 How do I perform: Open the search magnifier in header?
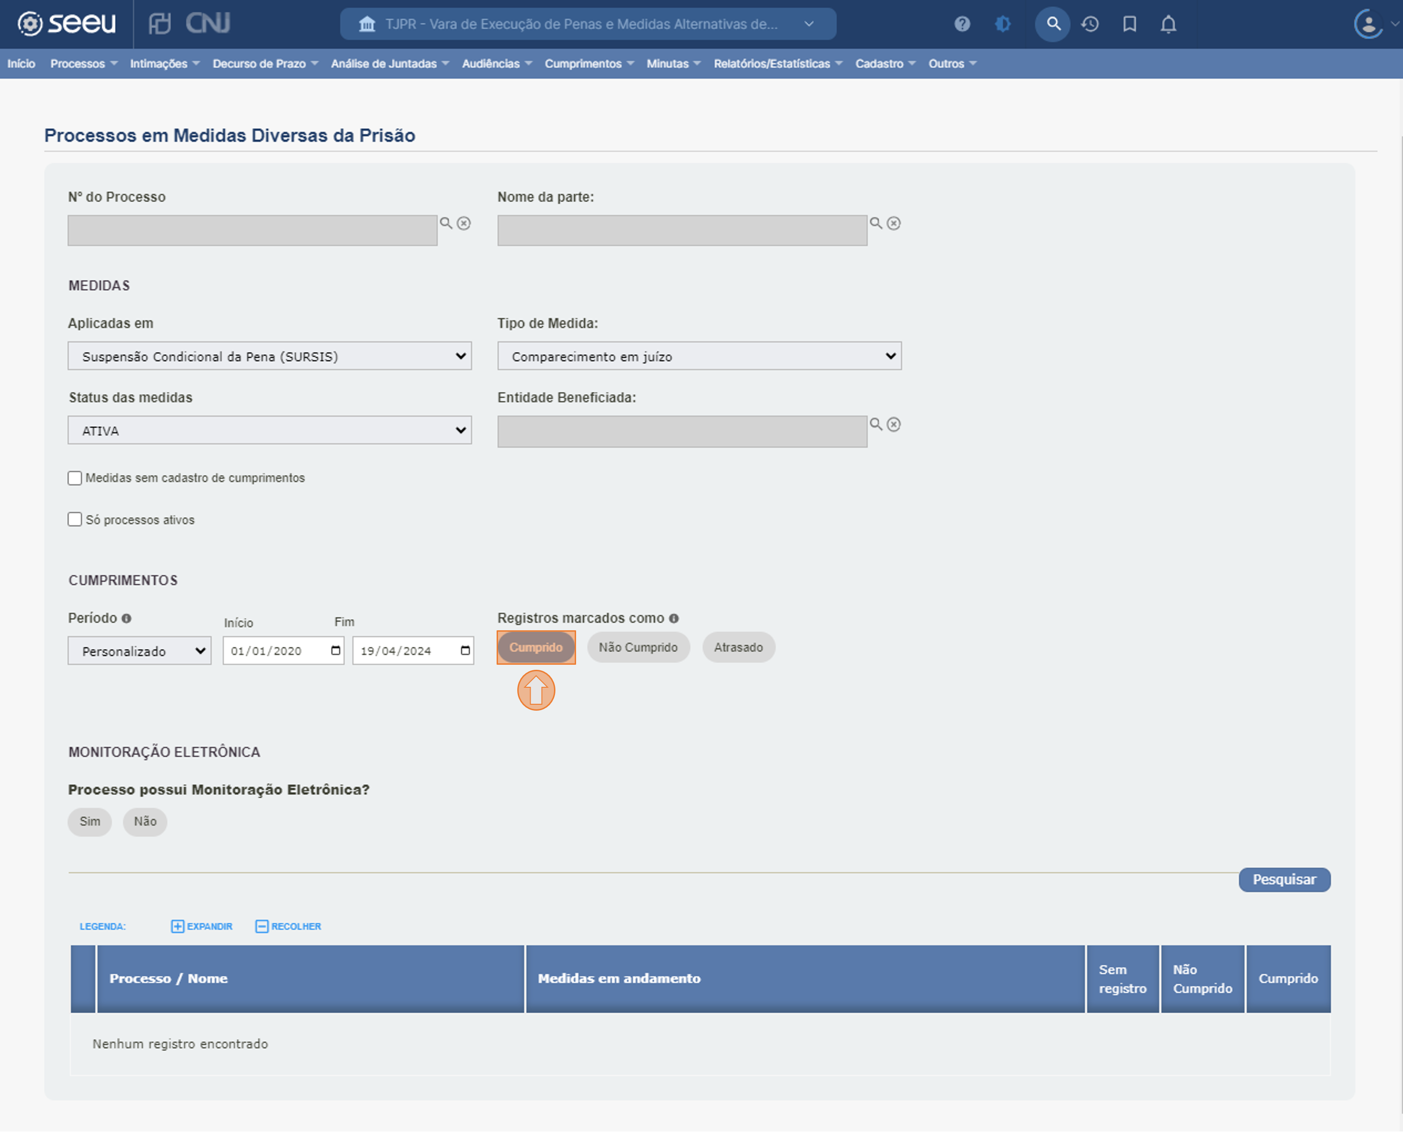click(x=1052, y=24)
